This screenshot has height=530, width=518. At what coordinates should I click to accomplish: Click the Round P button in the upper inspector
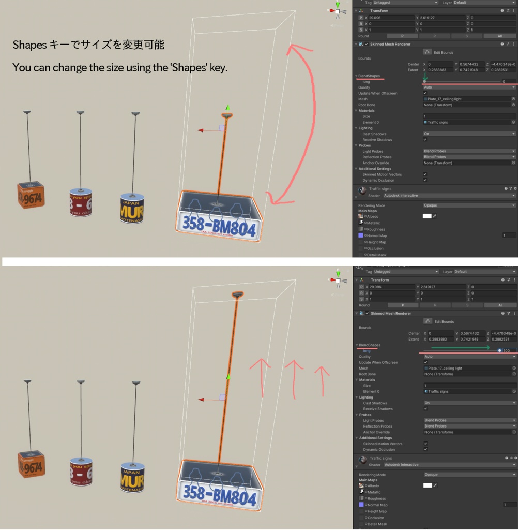[x=402, y=36]
